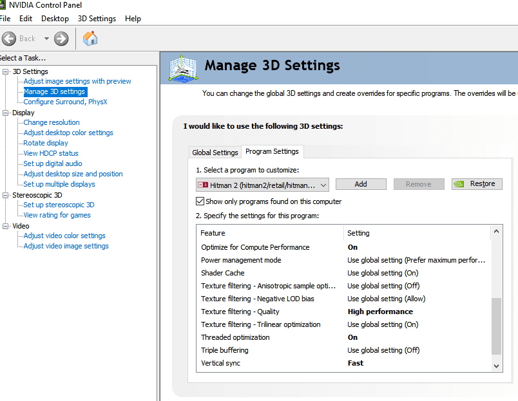The height and width of the screenshot is (401, 518).
Task: Click the Hitman 2 program icon
Action: coord(203,185)
